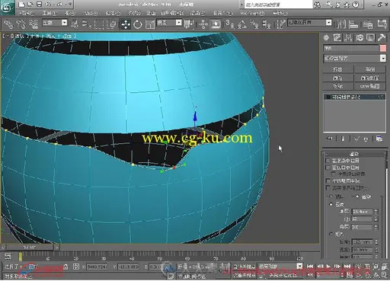Toggle Percent Snap in main toolbar

click(254, 24)
